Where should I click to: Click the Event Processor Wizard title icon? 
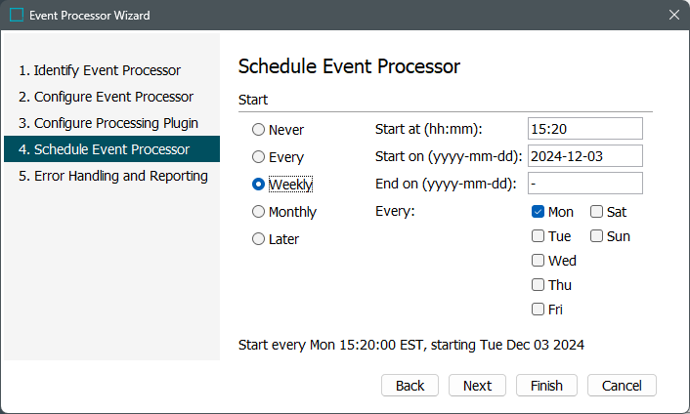[17, 16]
